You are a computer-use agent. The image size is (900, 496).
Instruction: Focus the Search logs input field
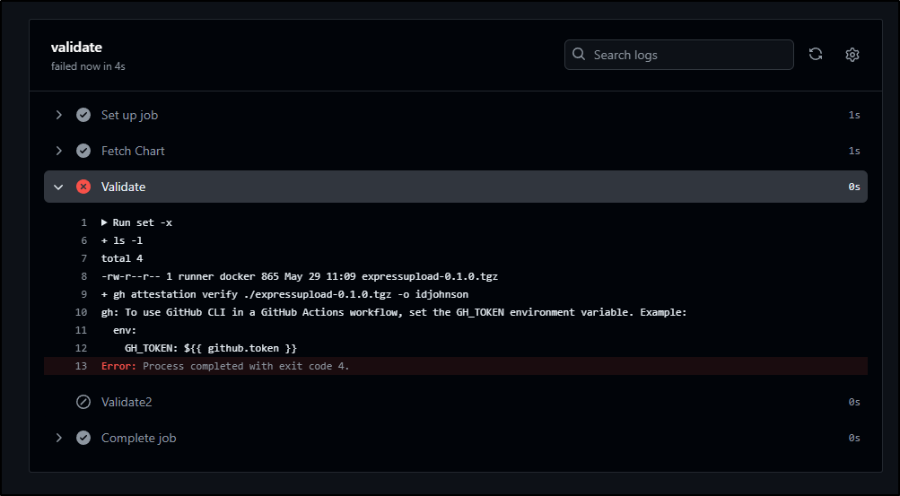[x=679, y=55]
